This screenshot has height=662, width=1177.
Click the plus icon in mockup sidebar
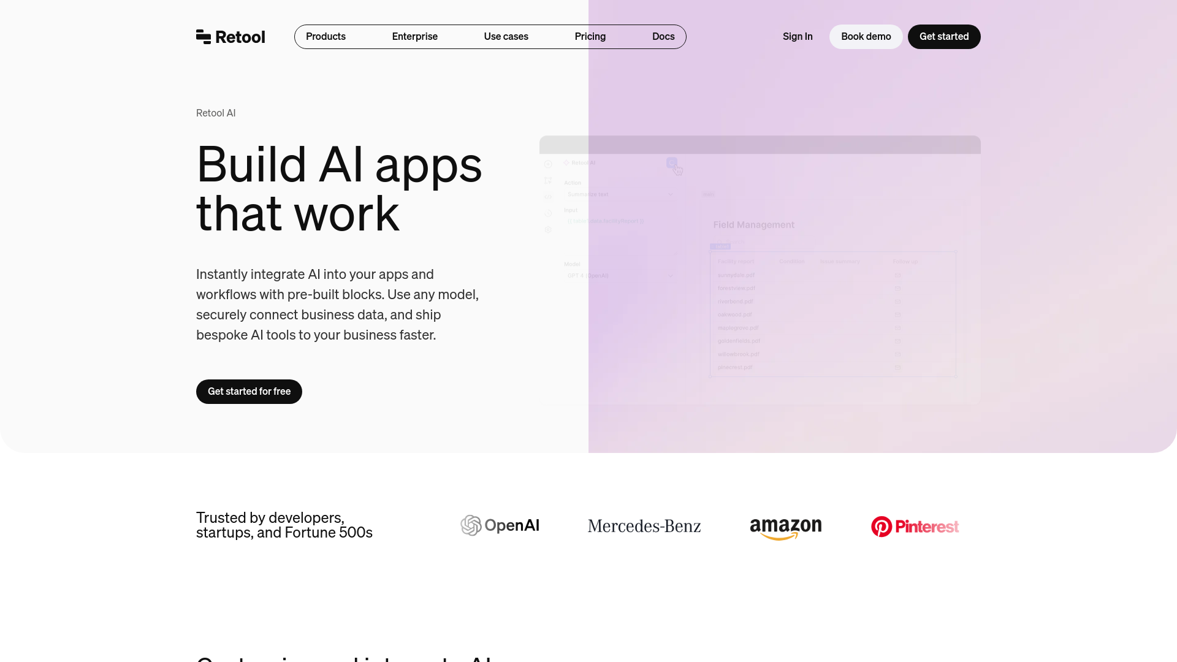pyautogui.click(x=548, y=164)
